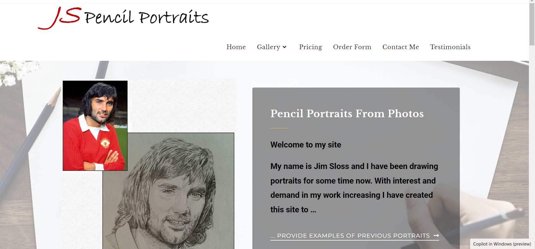
Task: Click the Welcome to my site text
Action: 306,145
